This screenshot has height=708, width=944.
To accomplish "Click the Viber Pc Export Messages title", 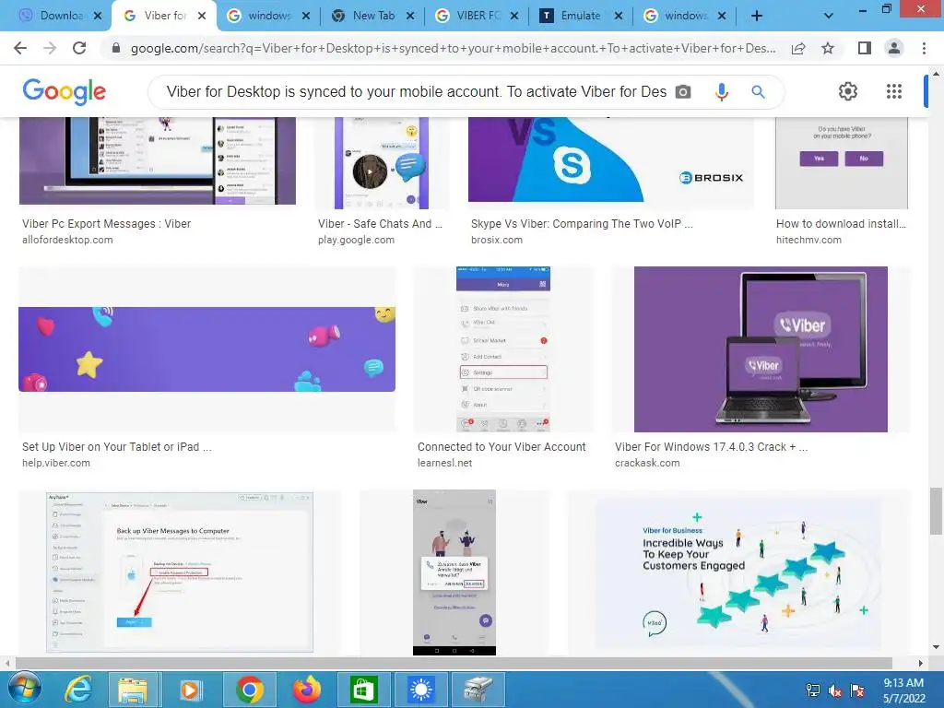I will tap(107, 224).
